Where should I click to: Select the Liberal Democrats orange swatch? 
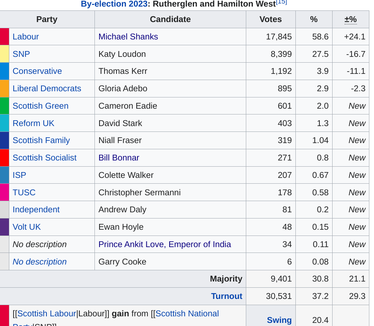click(4, 89)
